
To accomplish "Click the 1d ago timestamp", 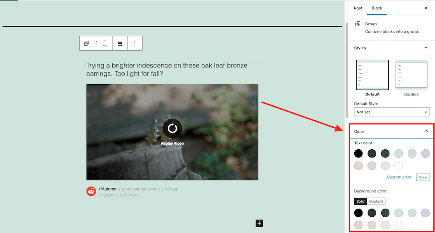I will tap(172, 189).
